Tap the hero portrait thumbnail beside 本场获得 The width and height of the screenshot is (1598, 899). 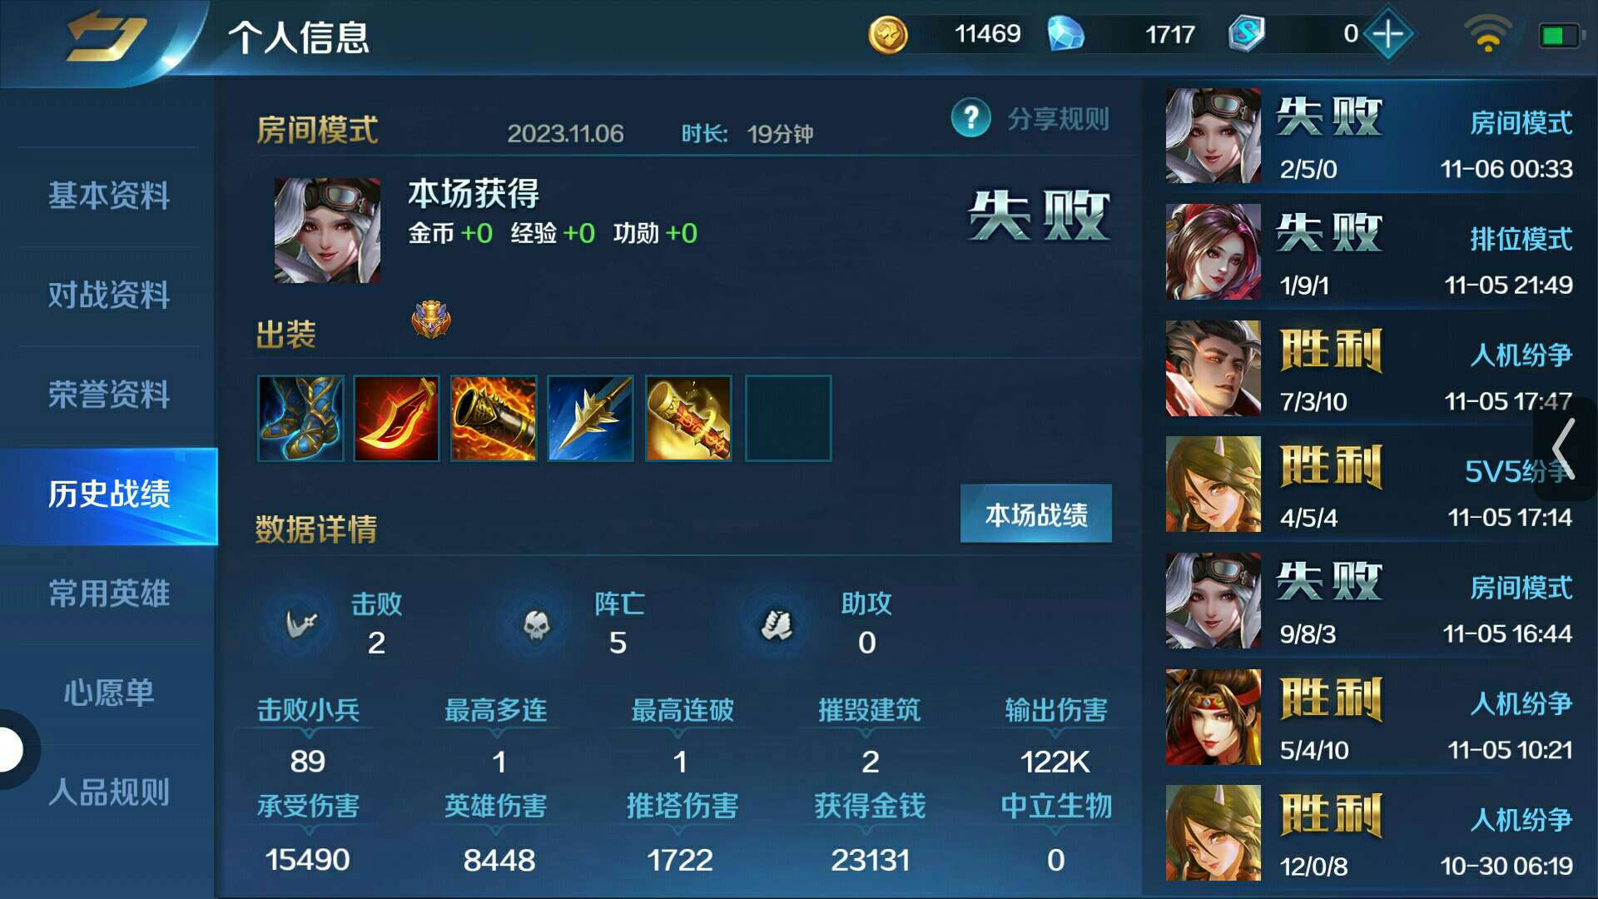pos(327,231)
